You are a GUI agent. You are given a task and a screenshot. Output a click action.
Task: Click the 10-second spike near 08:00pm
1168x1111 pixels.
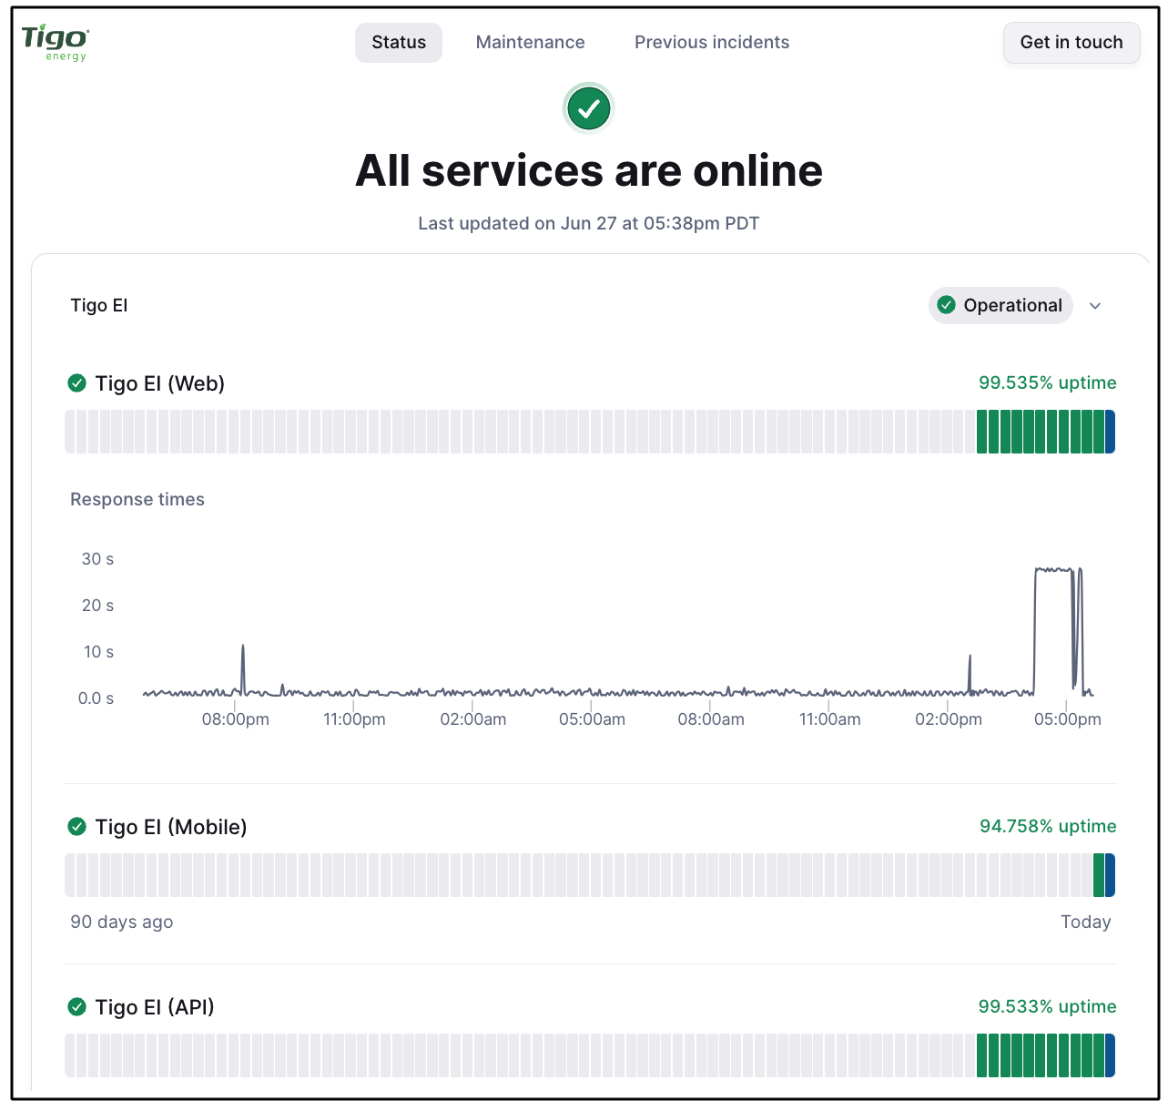(243, 669)
